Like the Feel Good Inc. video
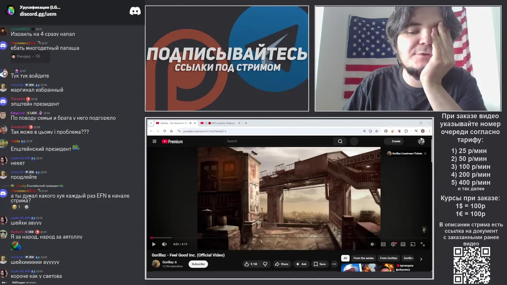Image resolution: width=507 pixels, height=285 pixels. pyautogui.click(x=251, y=264)
